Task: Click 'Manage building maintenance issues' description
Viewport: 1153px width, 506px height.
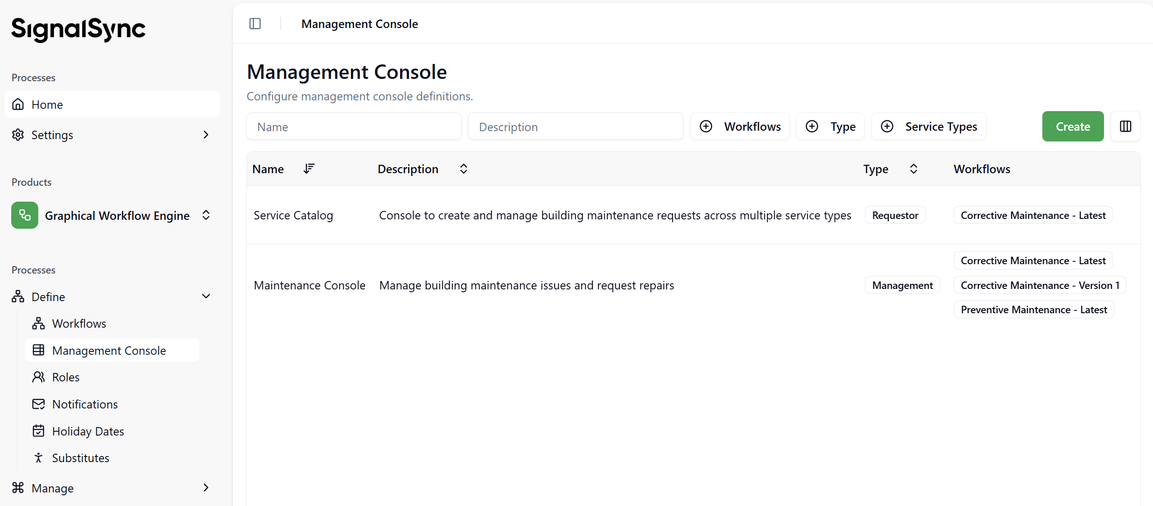Action: click(527, 285)
